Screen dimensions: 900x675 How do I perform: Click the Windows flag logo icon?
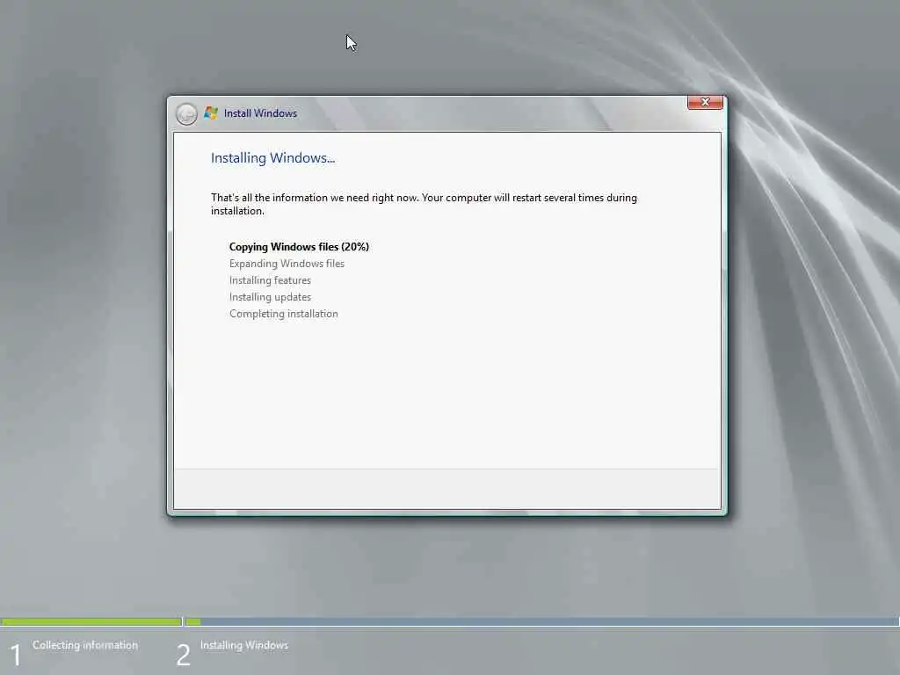(x=211, y=113)
